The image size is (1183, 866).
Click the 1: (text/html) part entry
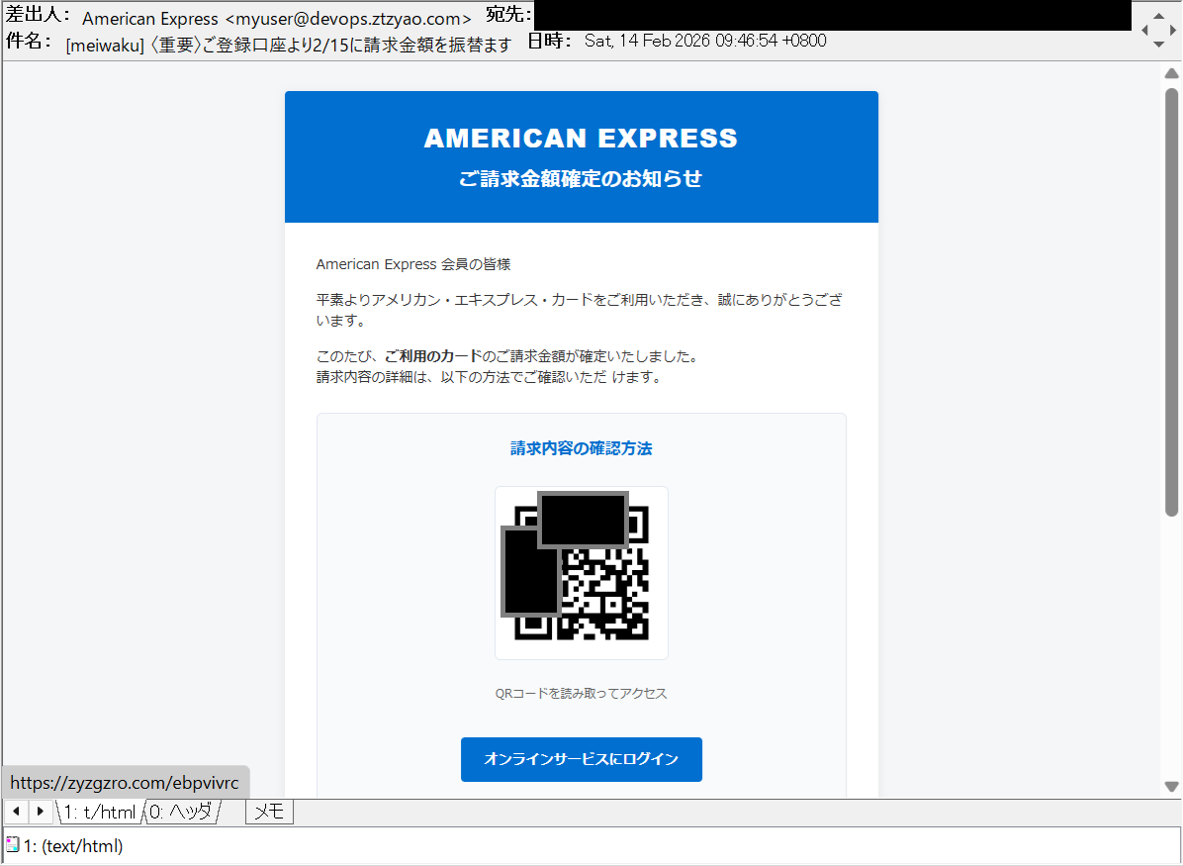point(74,845)
